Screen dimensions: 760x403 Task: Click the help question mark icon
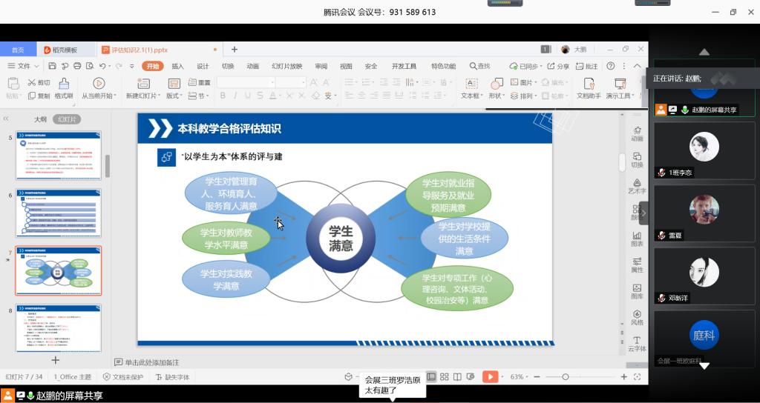(x=611, y=66)
